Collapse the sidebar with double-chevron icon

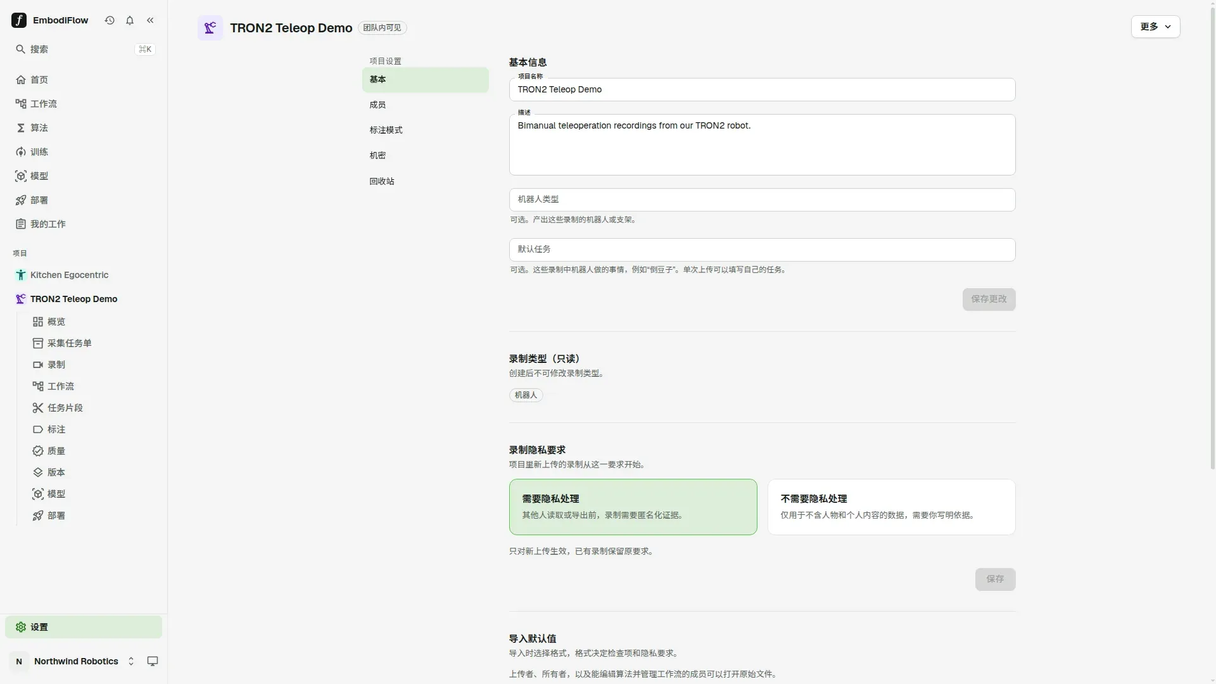click(150, 20)
